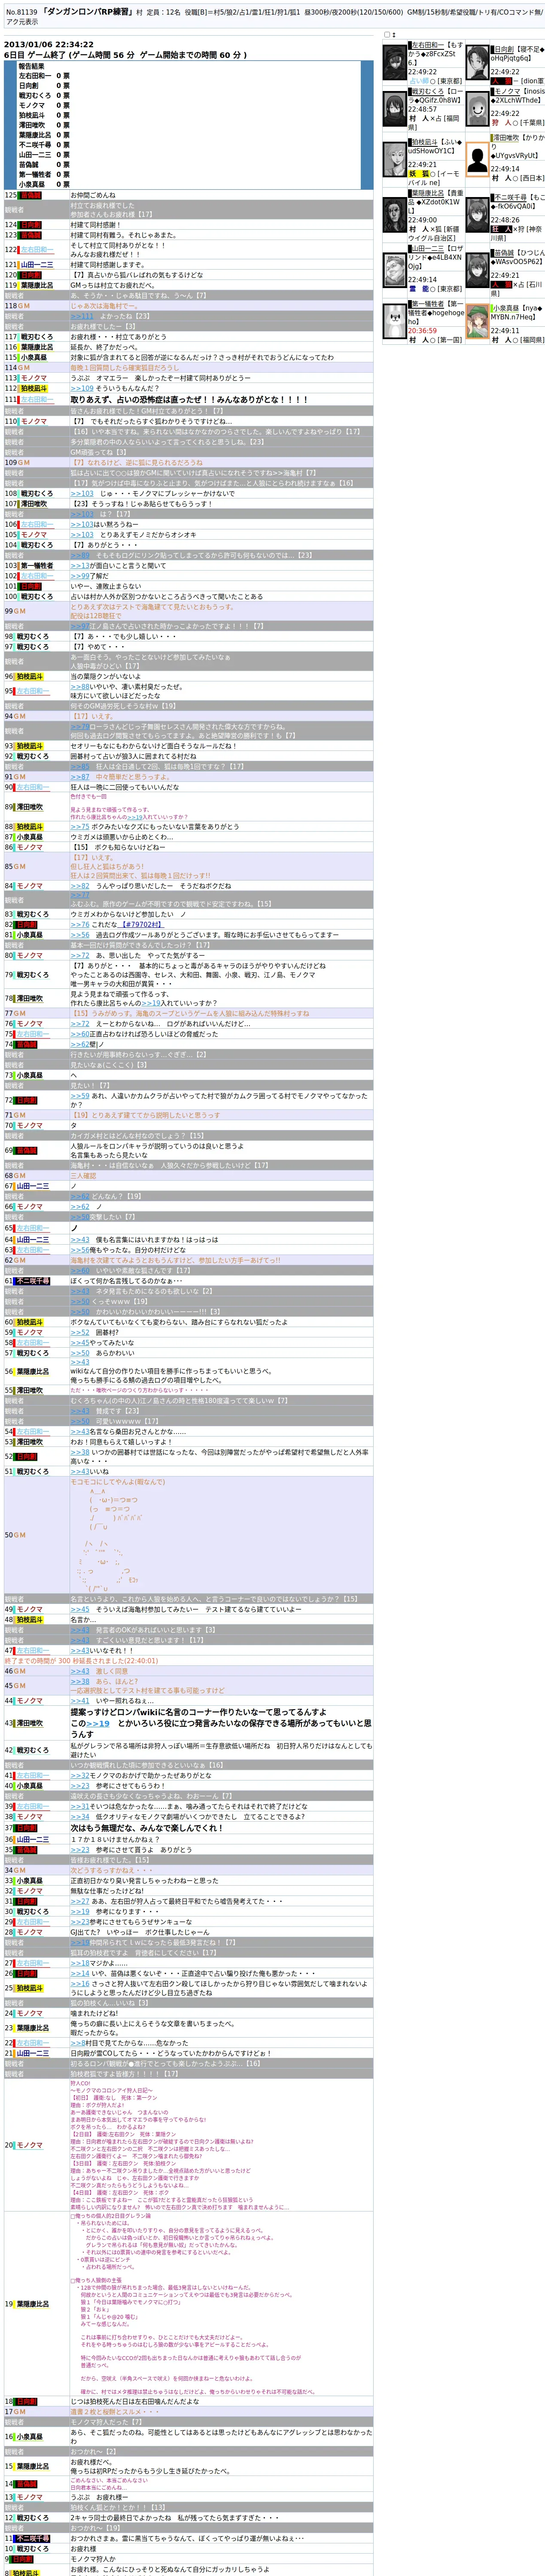Follow the >>34 anchor in post 38 by モノクマ

click(x=79, y=1817)
